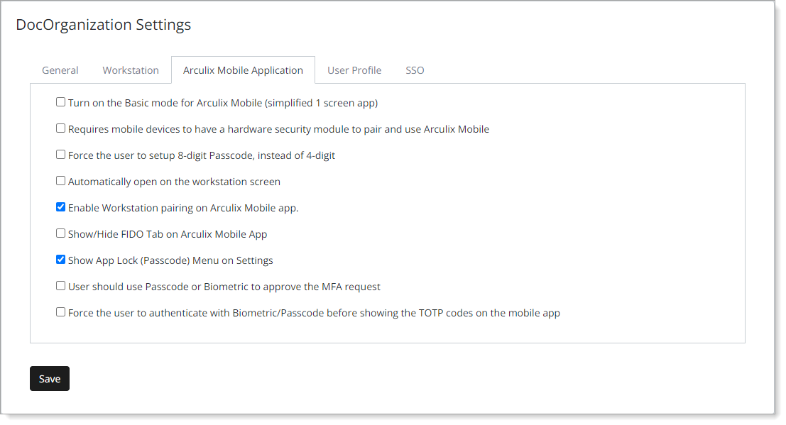Go to the User Profile tab
The height and width of the screenshot is (425, 786).
click(x=354, y=70)
